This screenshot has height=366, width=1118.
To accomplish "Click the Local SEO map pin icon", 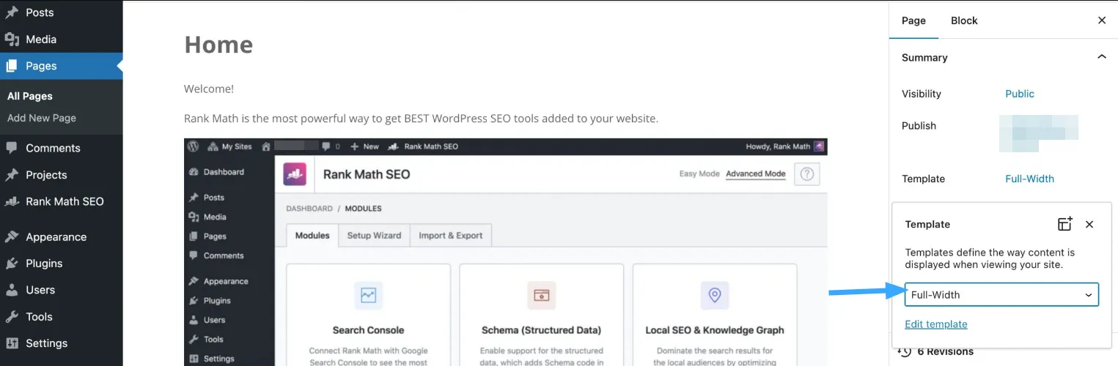I will coord(715,296).
